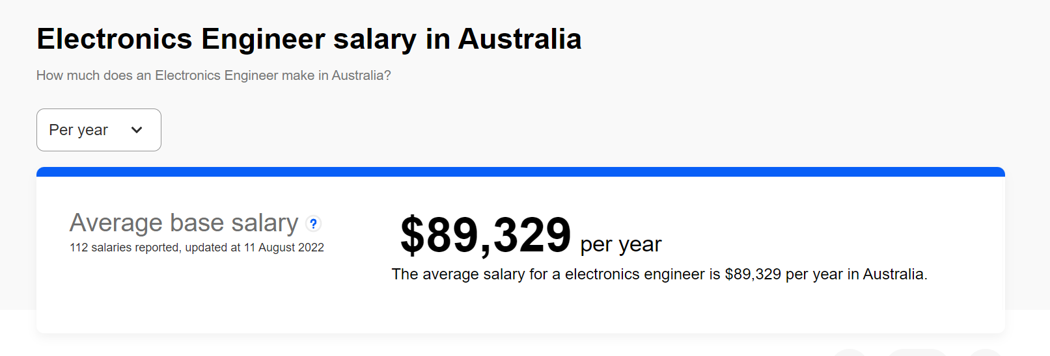Click the blue bar atop the salary card

pyautogui.click(x=521, y=172)
